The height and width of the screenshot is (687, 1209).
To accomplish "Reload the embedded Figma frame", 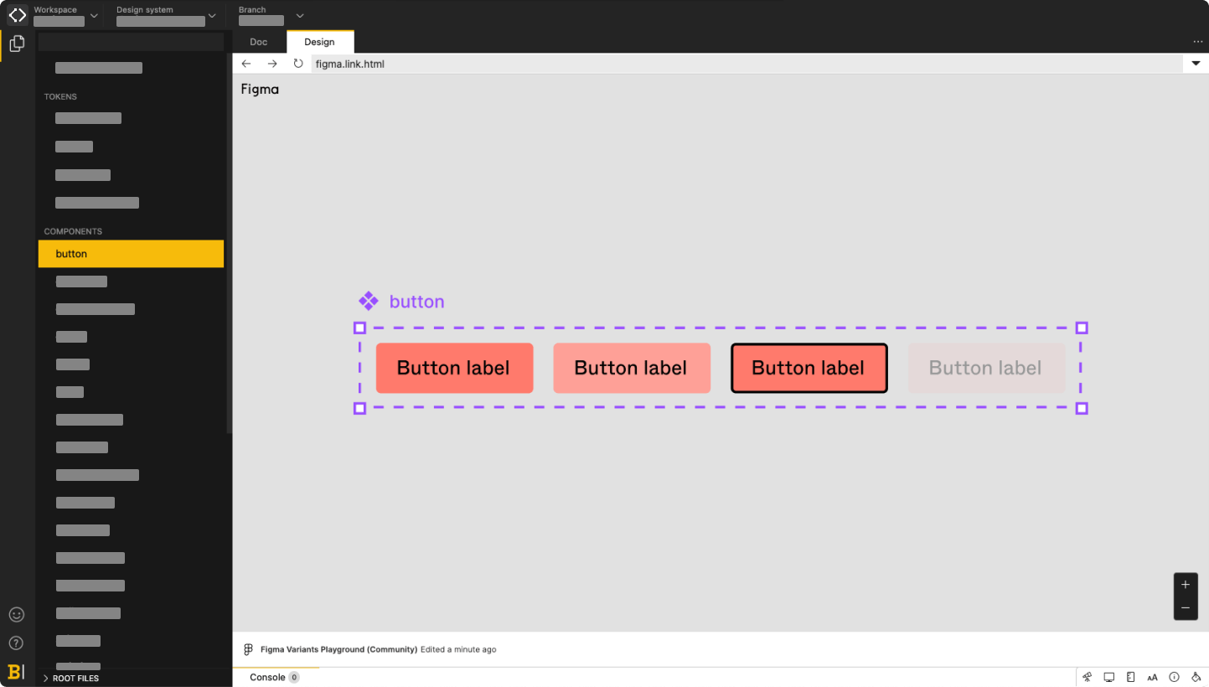I will coord(298,63).
